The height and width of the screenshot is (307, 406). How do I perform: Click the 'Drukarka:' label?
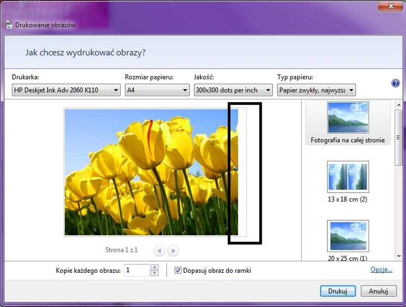point(25,77)
